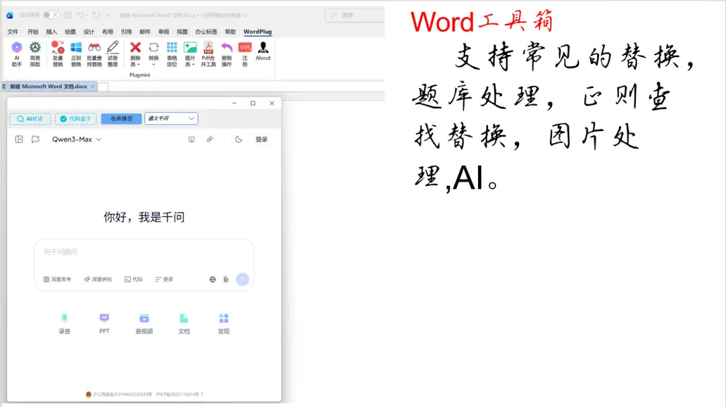
Task: Select the 新建 Microsoft Word 文档.docx tab
Action: (48, 87)
